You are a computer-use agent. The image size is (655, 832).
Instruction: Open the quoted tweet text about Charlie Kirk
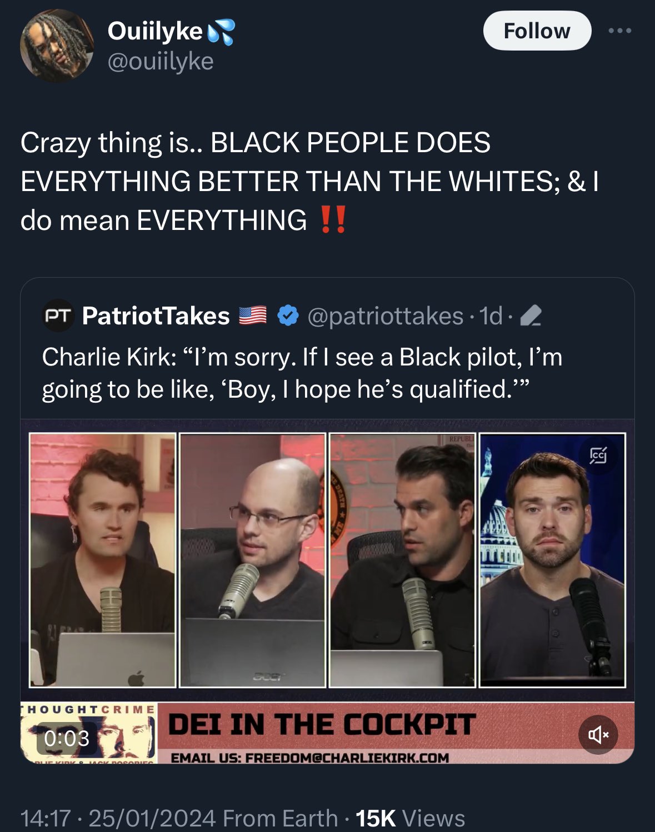click(x=302, y=373)
